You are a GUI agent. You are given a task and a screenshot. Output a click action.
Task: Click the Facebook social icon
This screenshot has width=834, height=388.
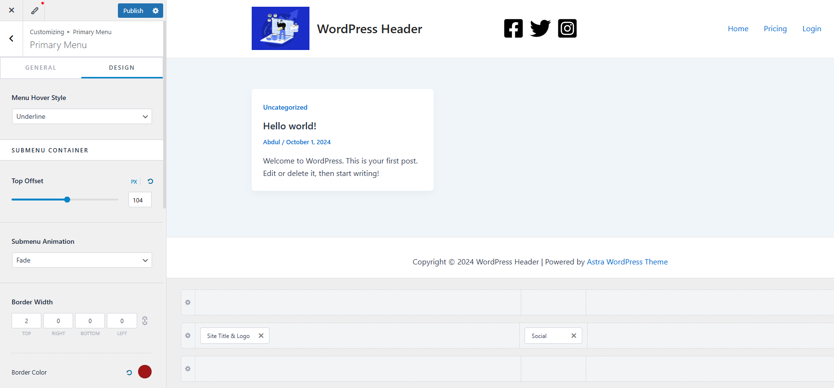[x=513, y=28]
